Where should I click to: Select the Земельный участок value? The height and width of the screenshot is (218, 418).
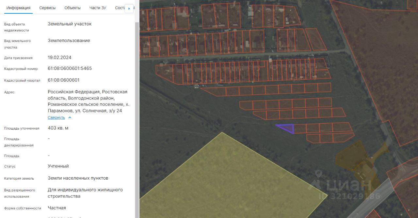click(x=70, y=24)
